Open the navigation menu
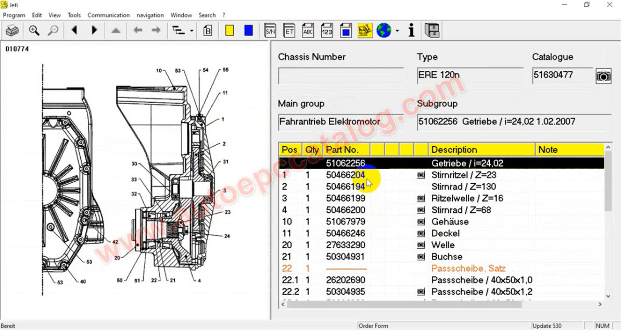621x330 pixels. 150,15
